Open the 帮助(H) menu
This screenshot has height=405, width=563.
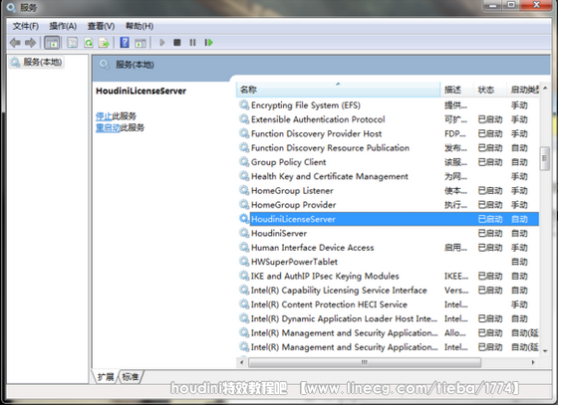pyautogui.click(x=140, y=26)
